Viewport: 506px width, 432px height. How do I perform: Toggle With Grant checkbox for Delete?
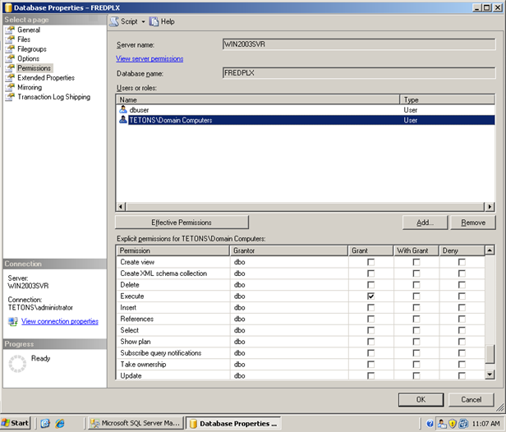pos(416,285)
